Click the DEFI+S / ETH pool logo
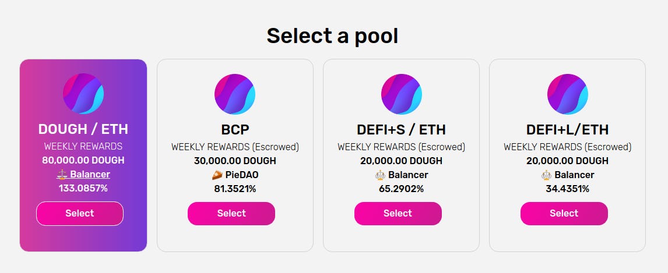Viewport: 668px width, 273px height. [x=401, y=94]
